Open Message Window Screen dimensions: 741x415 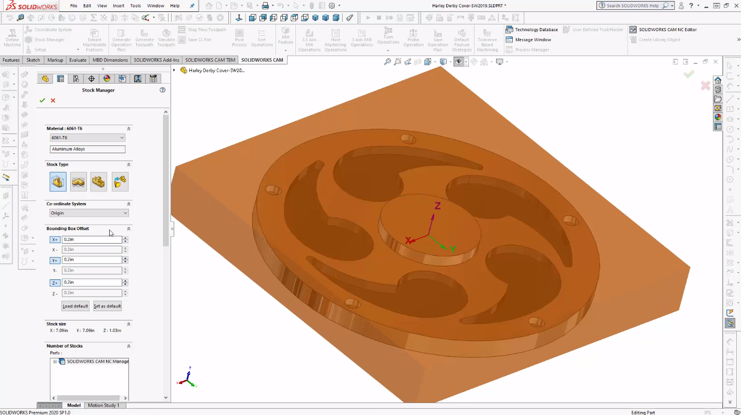click(x=528, y=39)
